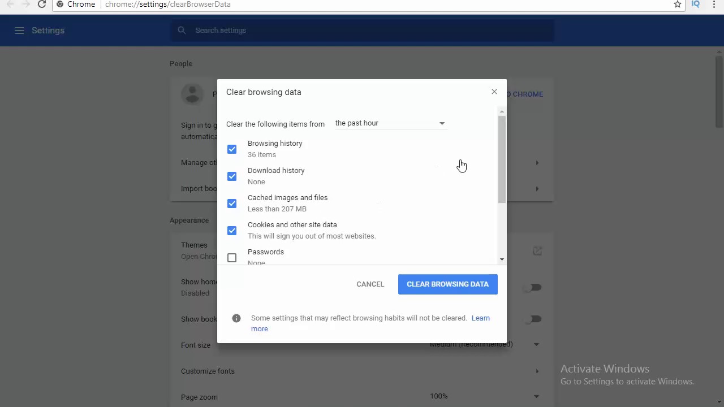Click the 'People' section heading
This screenshot has width=724, height=407.
pos(181,64)
